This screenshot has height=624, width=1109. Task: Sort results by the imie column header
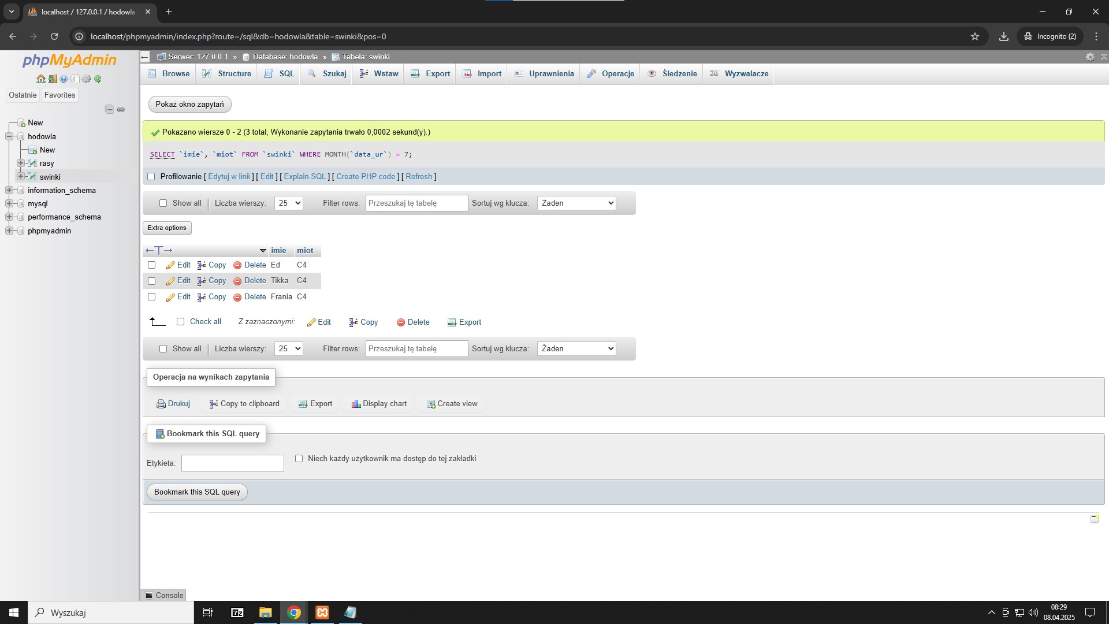(x=278, y=251)
